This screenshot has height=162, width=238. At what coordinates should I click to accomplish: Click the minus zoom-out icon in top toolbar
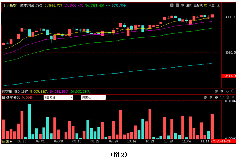177,5
